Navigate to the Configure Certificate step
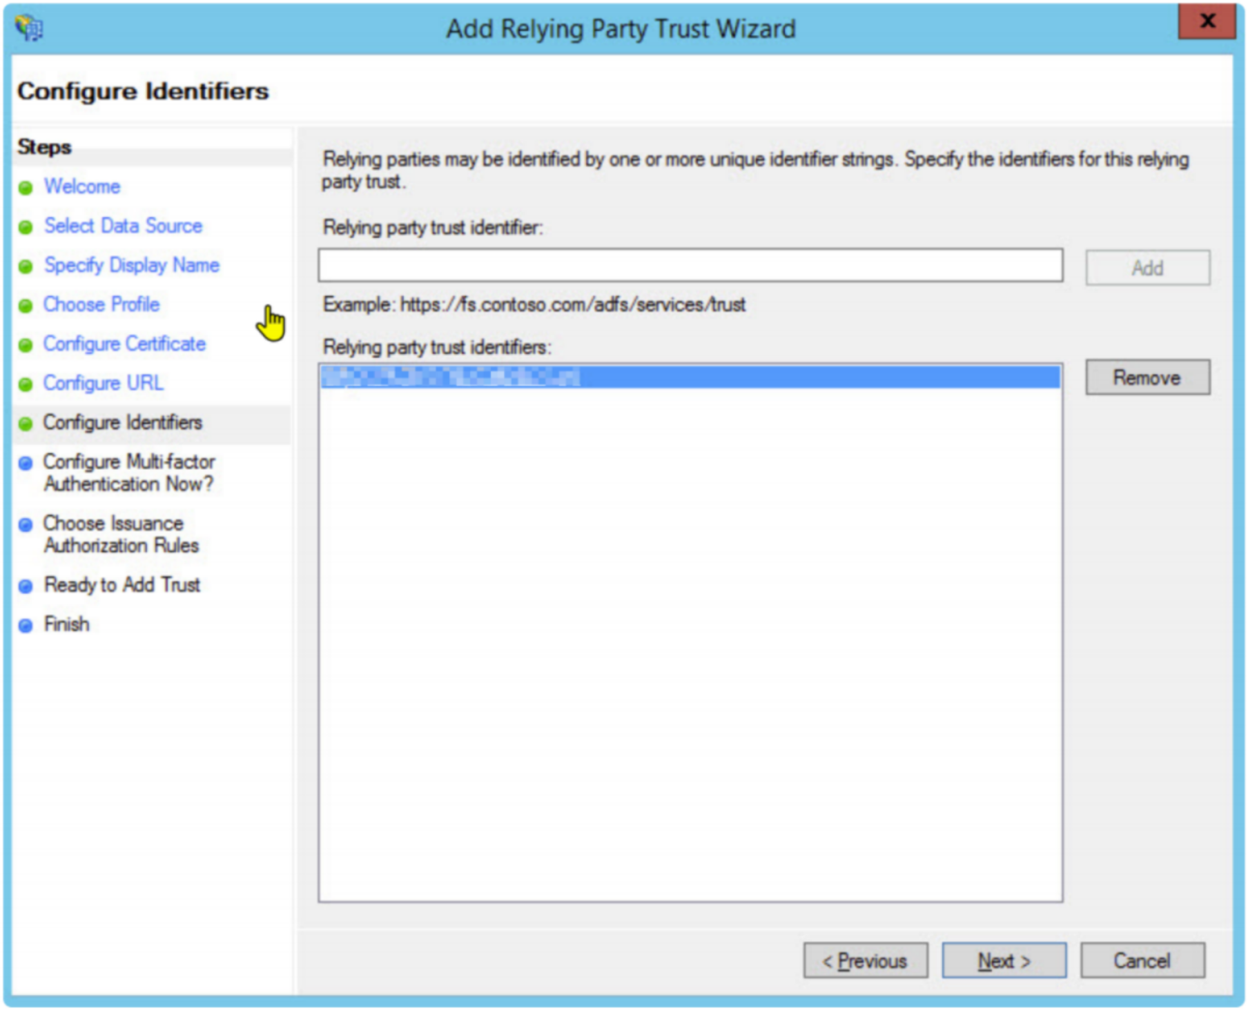 [125, 345]
